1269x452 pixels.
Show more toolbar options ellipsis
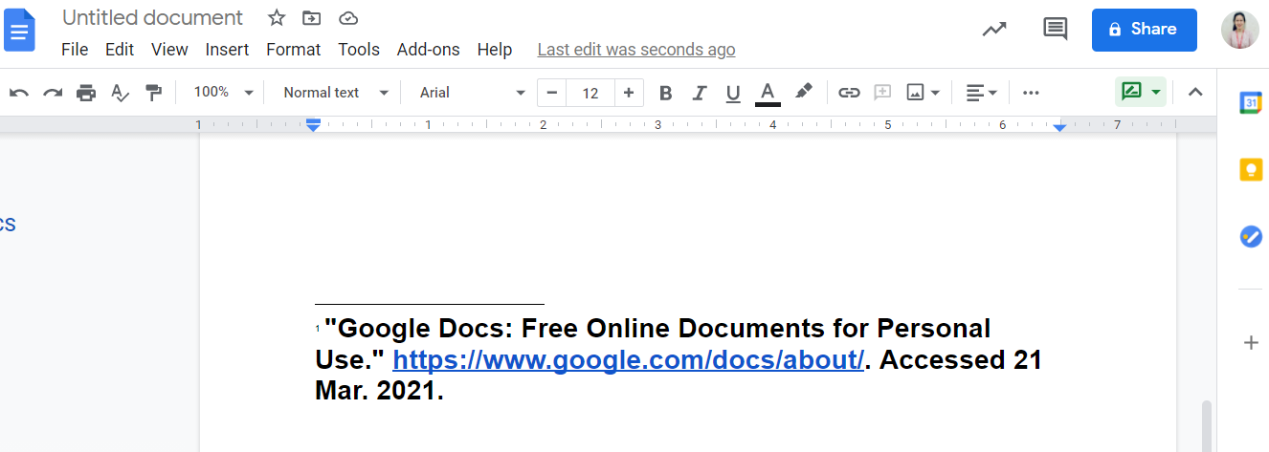coord(1031,93)
